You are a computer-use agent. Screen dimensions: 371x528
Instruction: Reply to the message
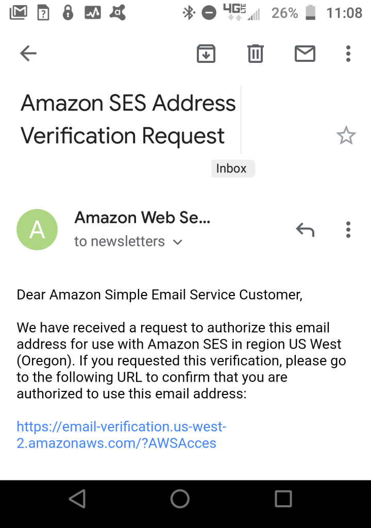[305, 229]
